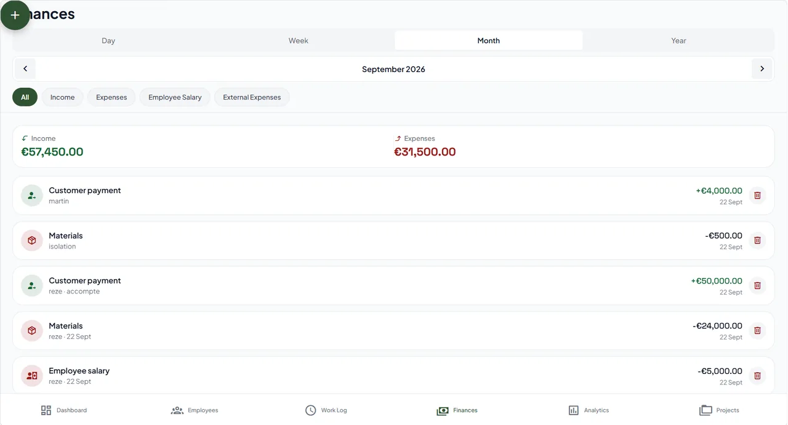
Task: Click the Income arrow icon in summary
Action: pos(25,138)
